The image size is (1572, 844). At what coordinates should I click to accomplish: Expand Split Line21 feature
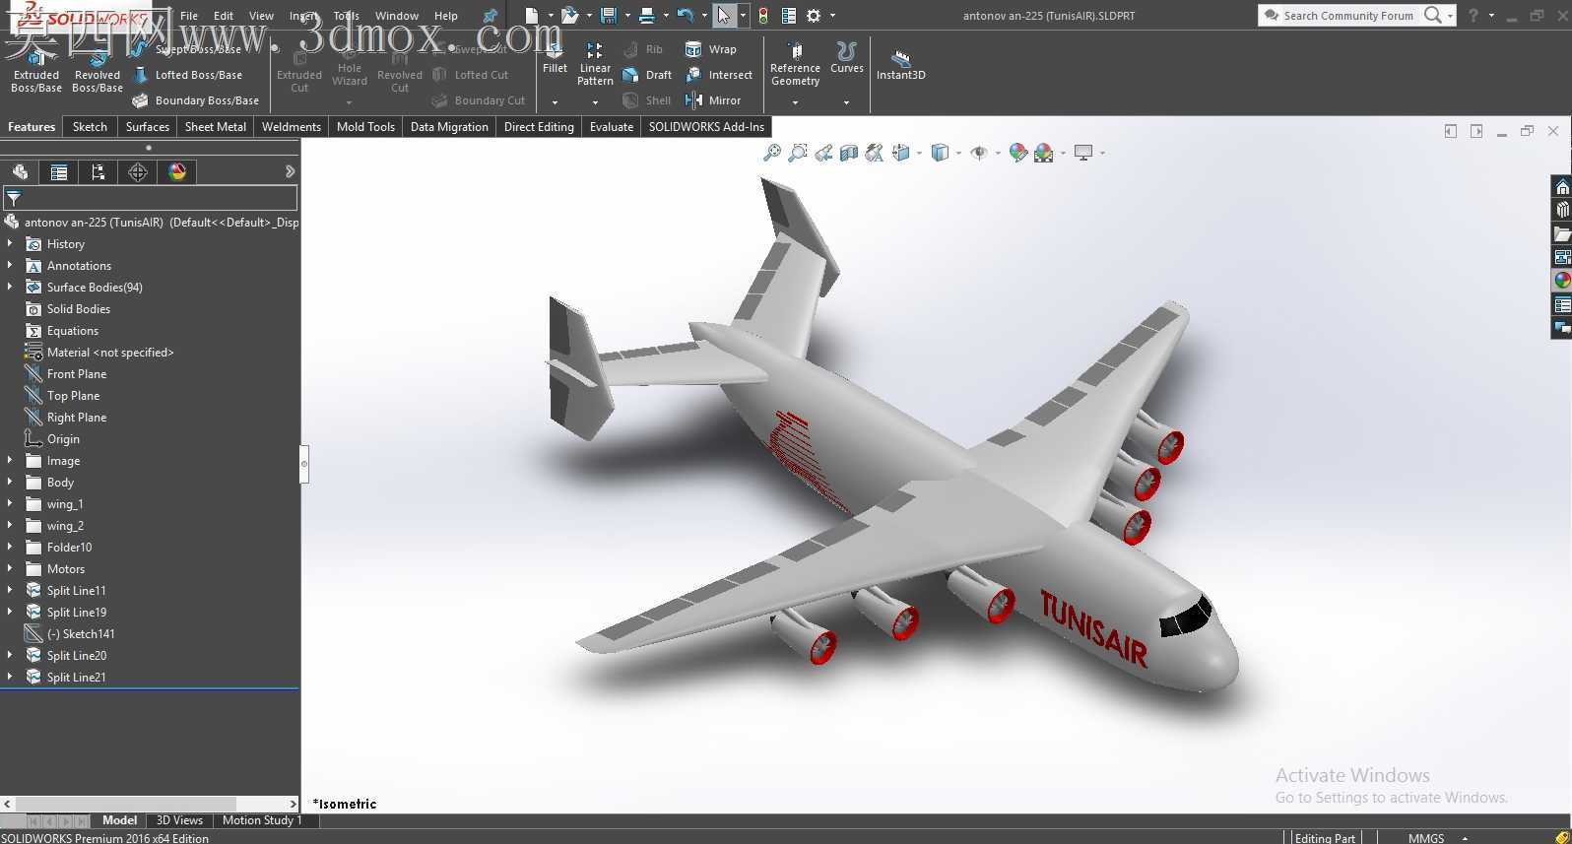click(10, 677)
